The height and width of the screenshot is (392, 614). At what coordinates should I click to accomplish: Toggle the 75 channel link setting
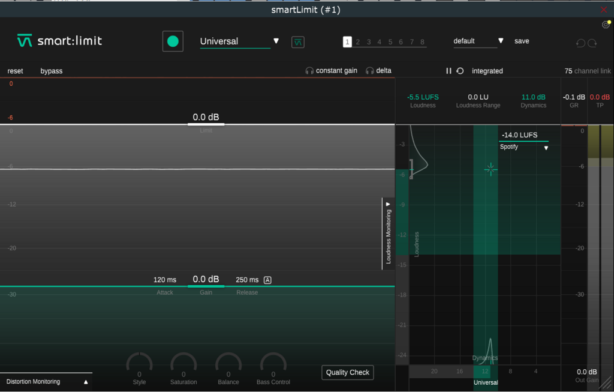588,71
